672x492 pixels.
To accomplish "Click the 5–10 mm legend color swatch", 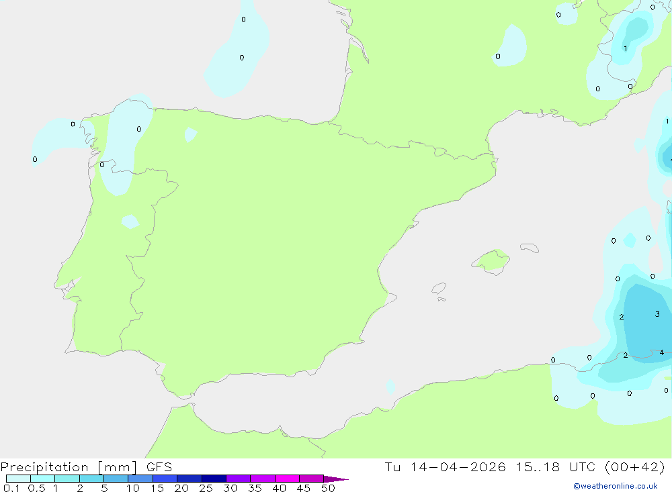I will [x=116, y=479].
